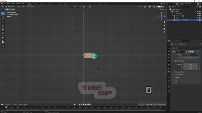Click the Factor X value field
This screenshot has height=113, width=202.
point(190,64)
